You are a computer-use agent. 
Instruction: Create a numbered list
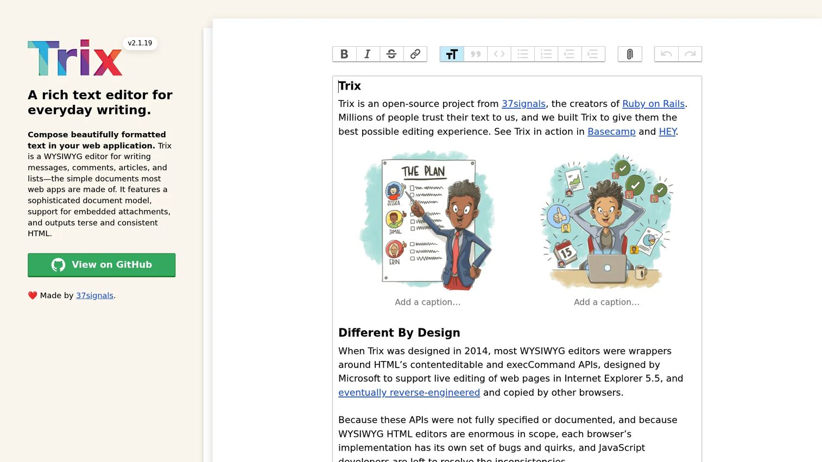click(x=546, y=54)
